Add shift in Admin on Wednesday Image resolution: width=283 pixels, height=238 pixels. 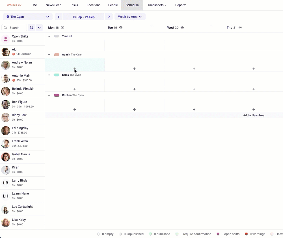194,69
